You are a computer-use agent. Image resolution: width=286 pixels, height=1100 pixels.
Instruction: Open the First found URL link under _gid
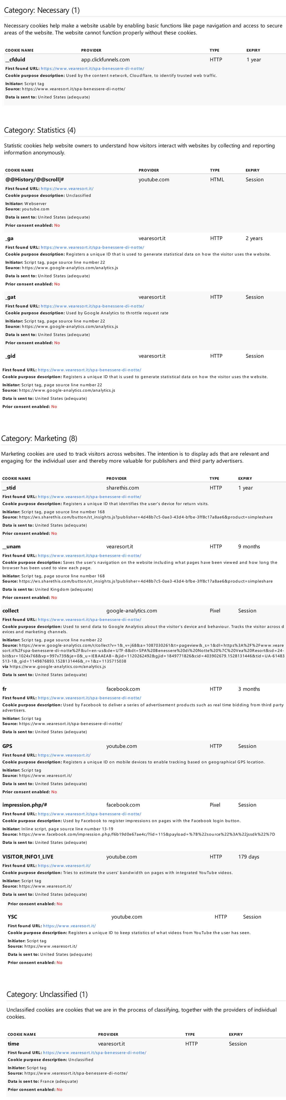tap(89, 370)
